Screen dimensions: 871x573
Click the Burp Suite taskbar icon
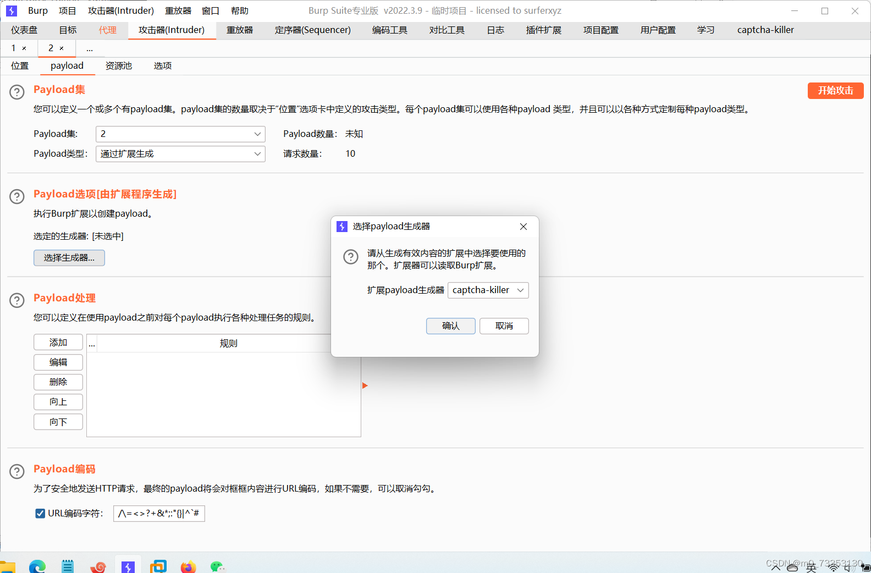[128, 566]
